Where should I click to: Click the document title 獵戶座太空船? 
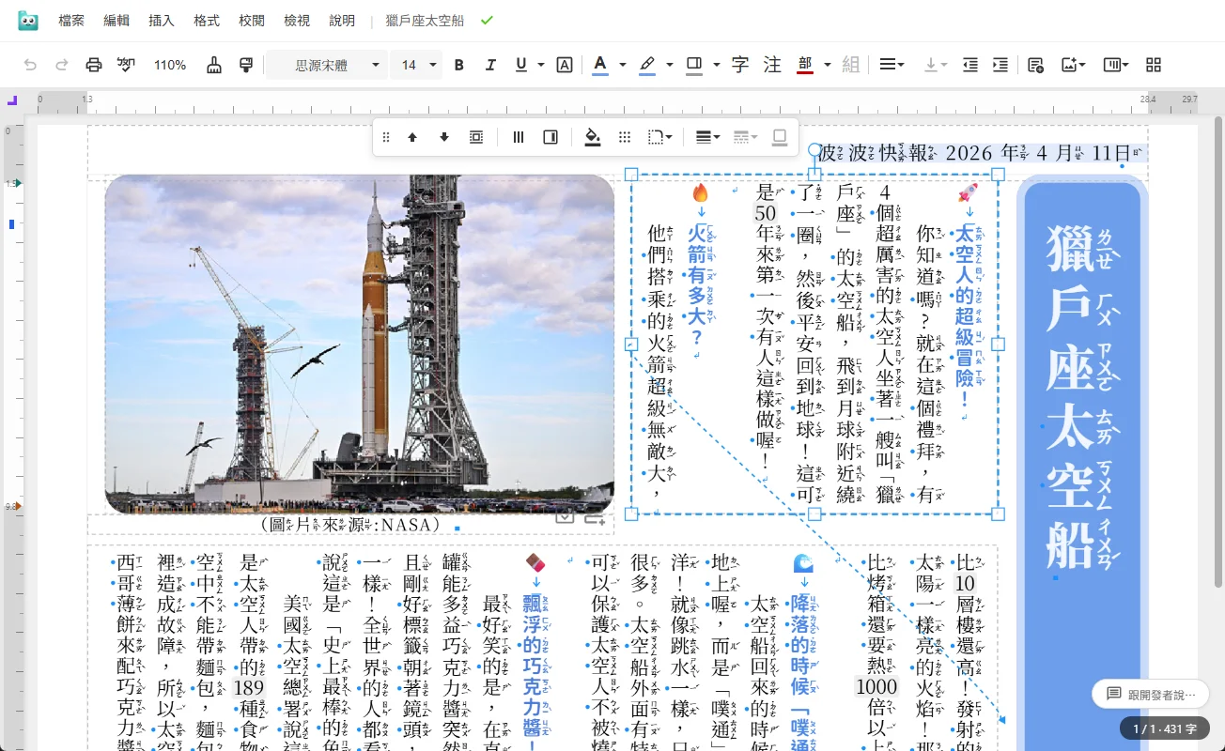[x=425, y=21]
